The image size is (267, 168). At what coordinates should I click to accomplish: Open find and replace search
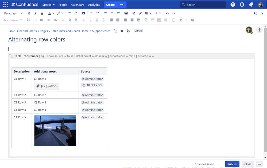pos(256,13)
